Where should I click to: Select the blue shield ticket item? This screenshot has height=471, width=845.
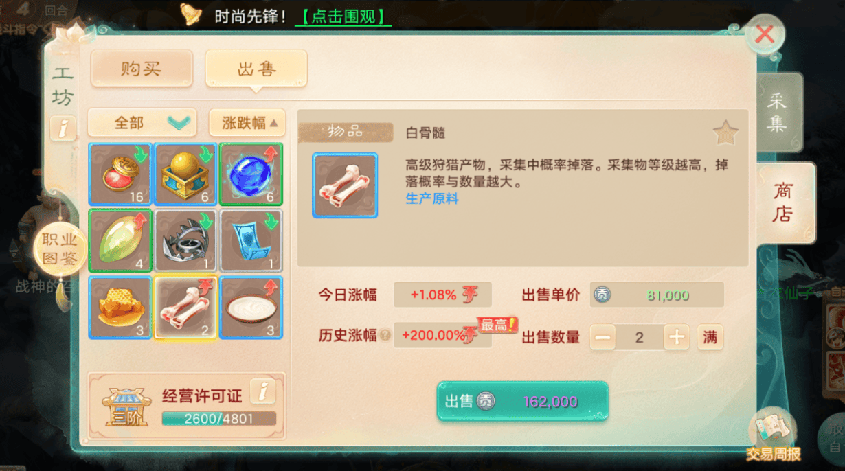[252, 240]
